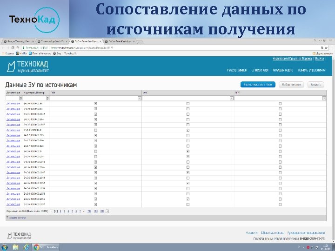Open the Сервисы apps bookmark
The width and height of the screenshot is (335, 251).
[x=8, y=53]
